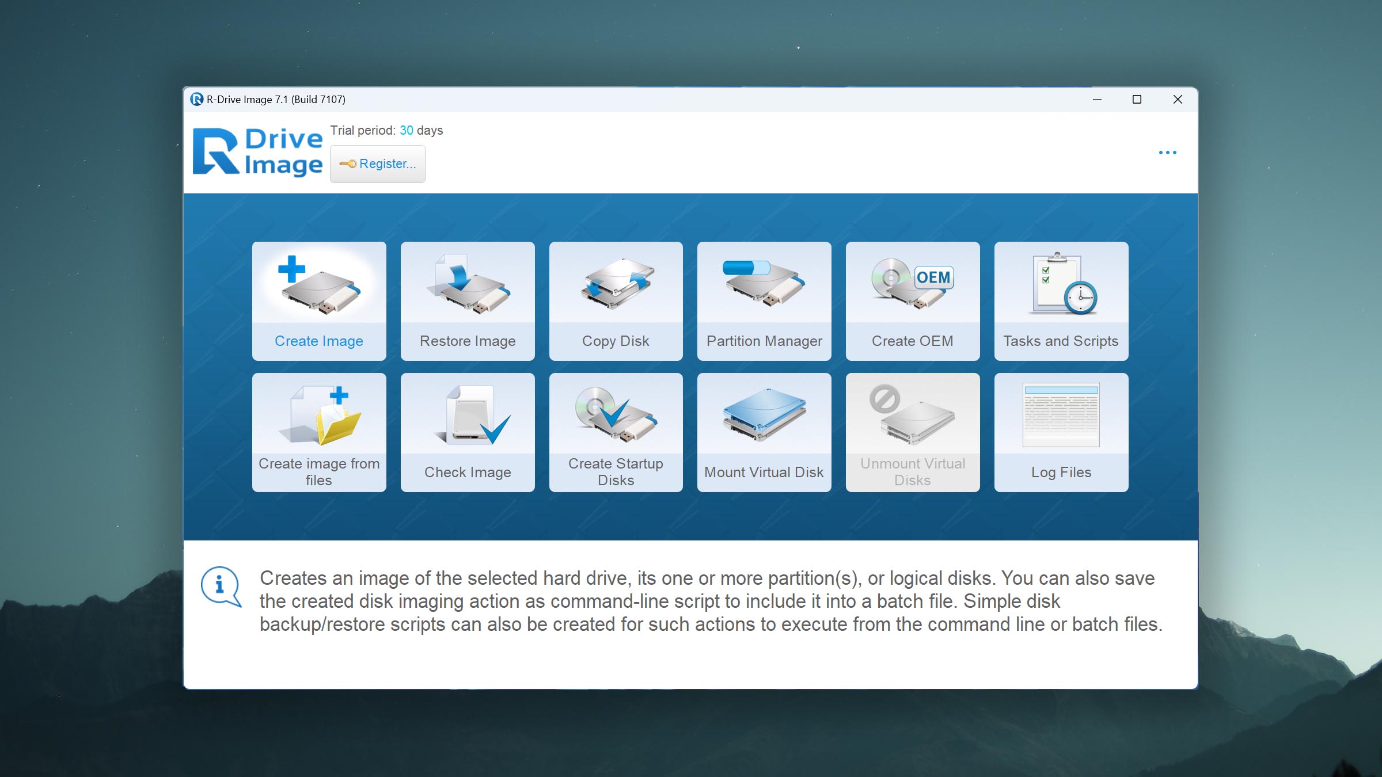The width and height of the screenshot is (1382, 777).
Task: Open the Check Image tool
Action: tap(468, 432)
